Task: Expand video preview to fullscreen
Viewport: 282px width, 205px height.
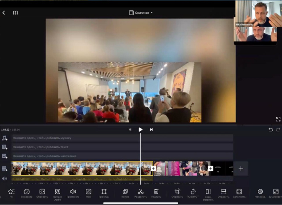Action: tap(278, 119)
